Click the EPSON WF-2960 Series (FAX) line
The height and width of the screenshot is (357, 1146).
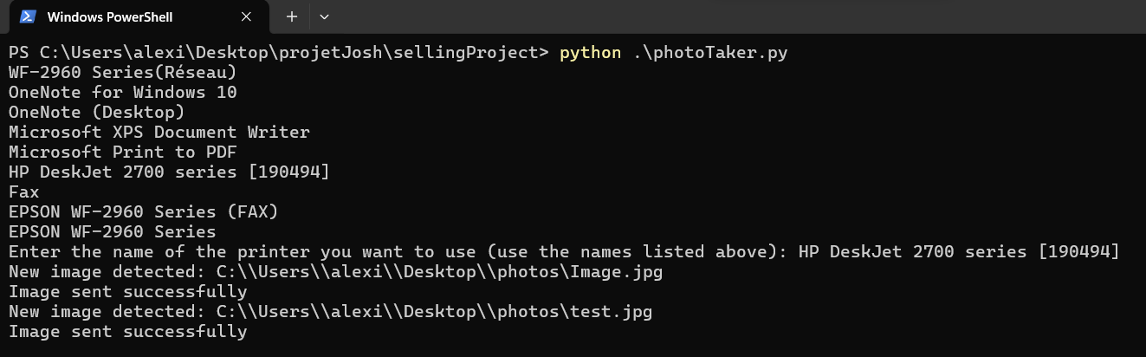tap(143, 212)
